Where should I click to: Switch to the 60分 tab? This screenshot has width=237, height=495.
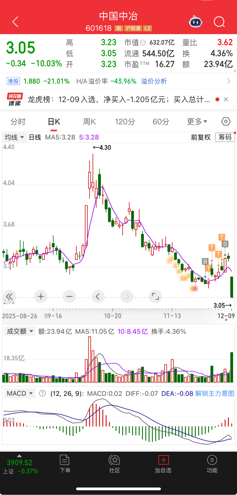tap(161, 122)
